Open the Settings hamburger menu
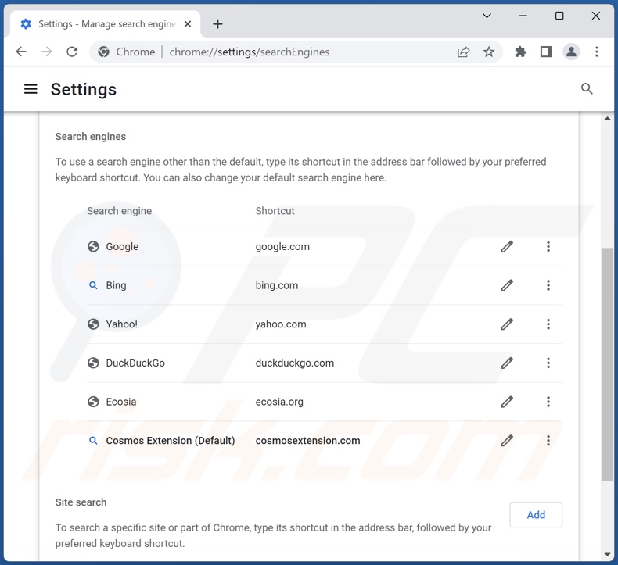The width and height of the screenshot is (618, 565). pos(31,89)
